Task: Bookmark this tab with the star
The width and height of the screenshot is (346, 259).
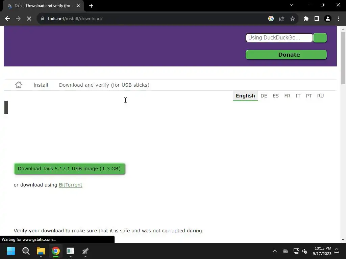Action: [x=293, y=19]
